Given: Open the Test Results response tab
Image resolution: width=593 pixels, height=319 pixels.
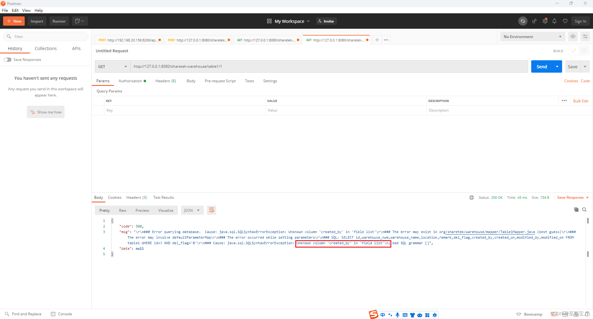Looking at the screenshot, I should tap(163, 198).
